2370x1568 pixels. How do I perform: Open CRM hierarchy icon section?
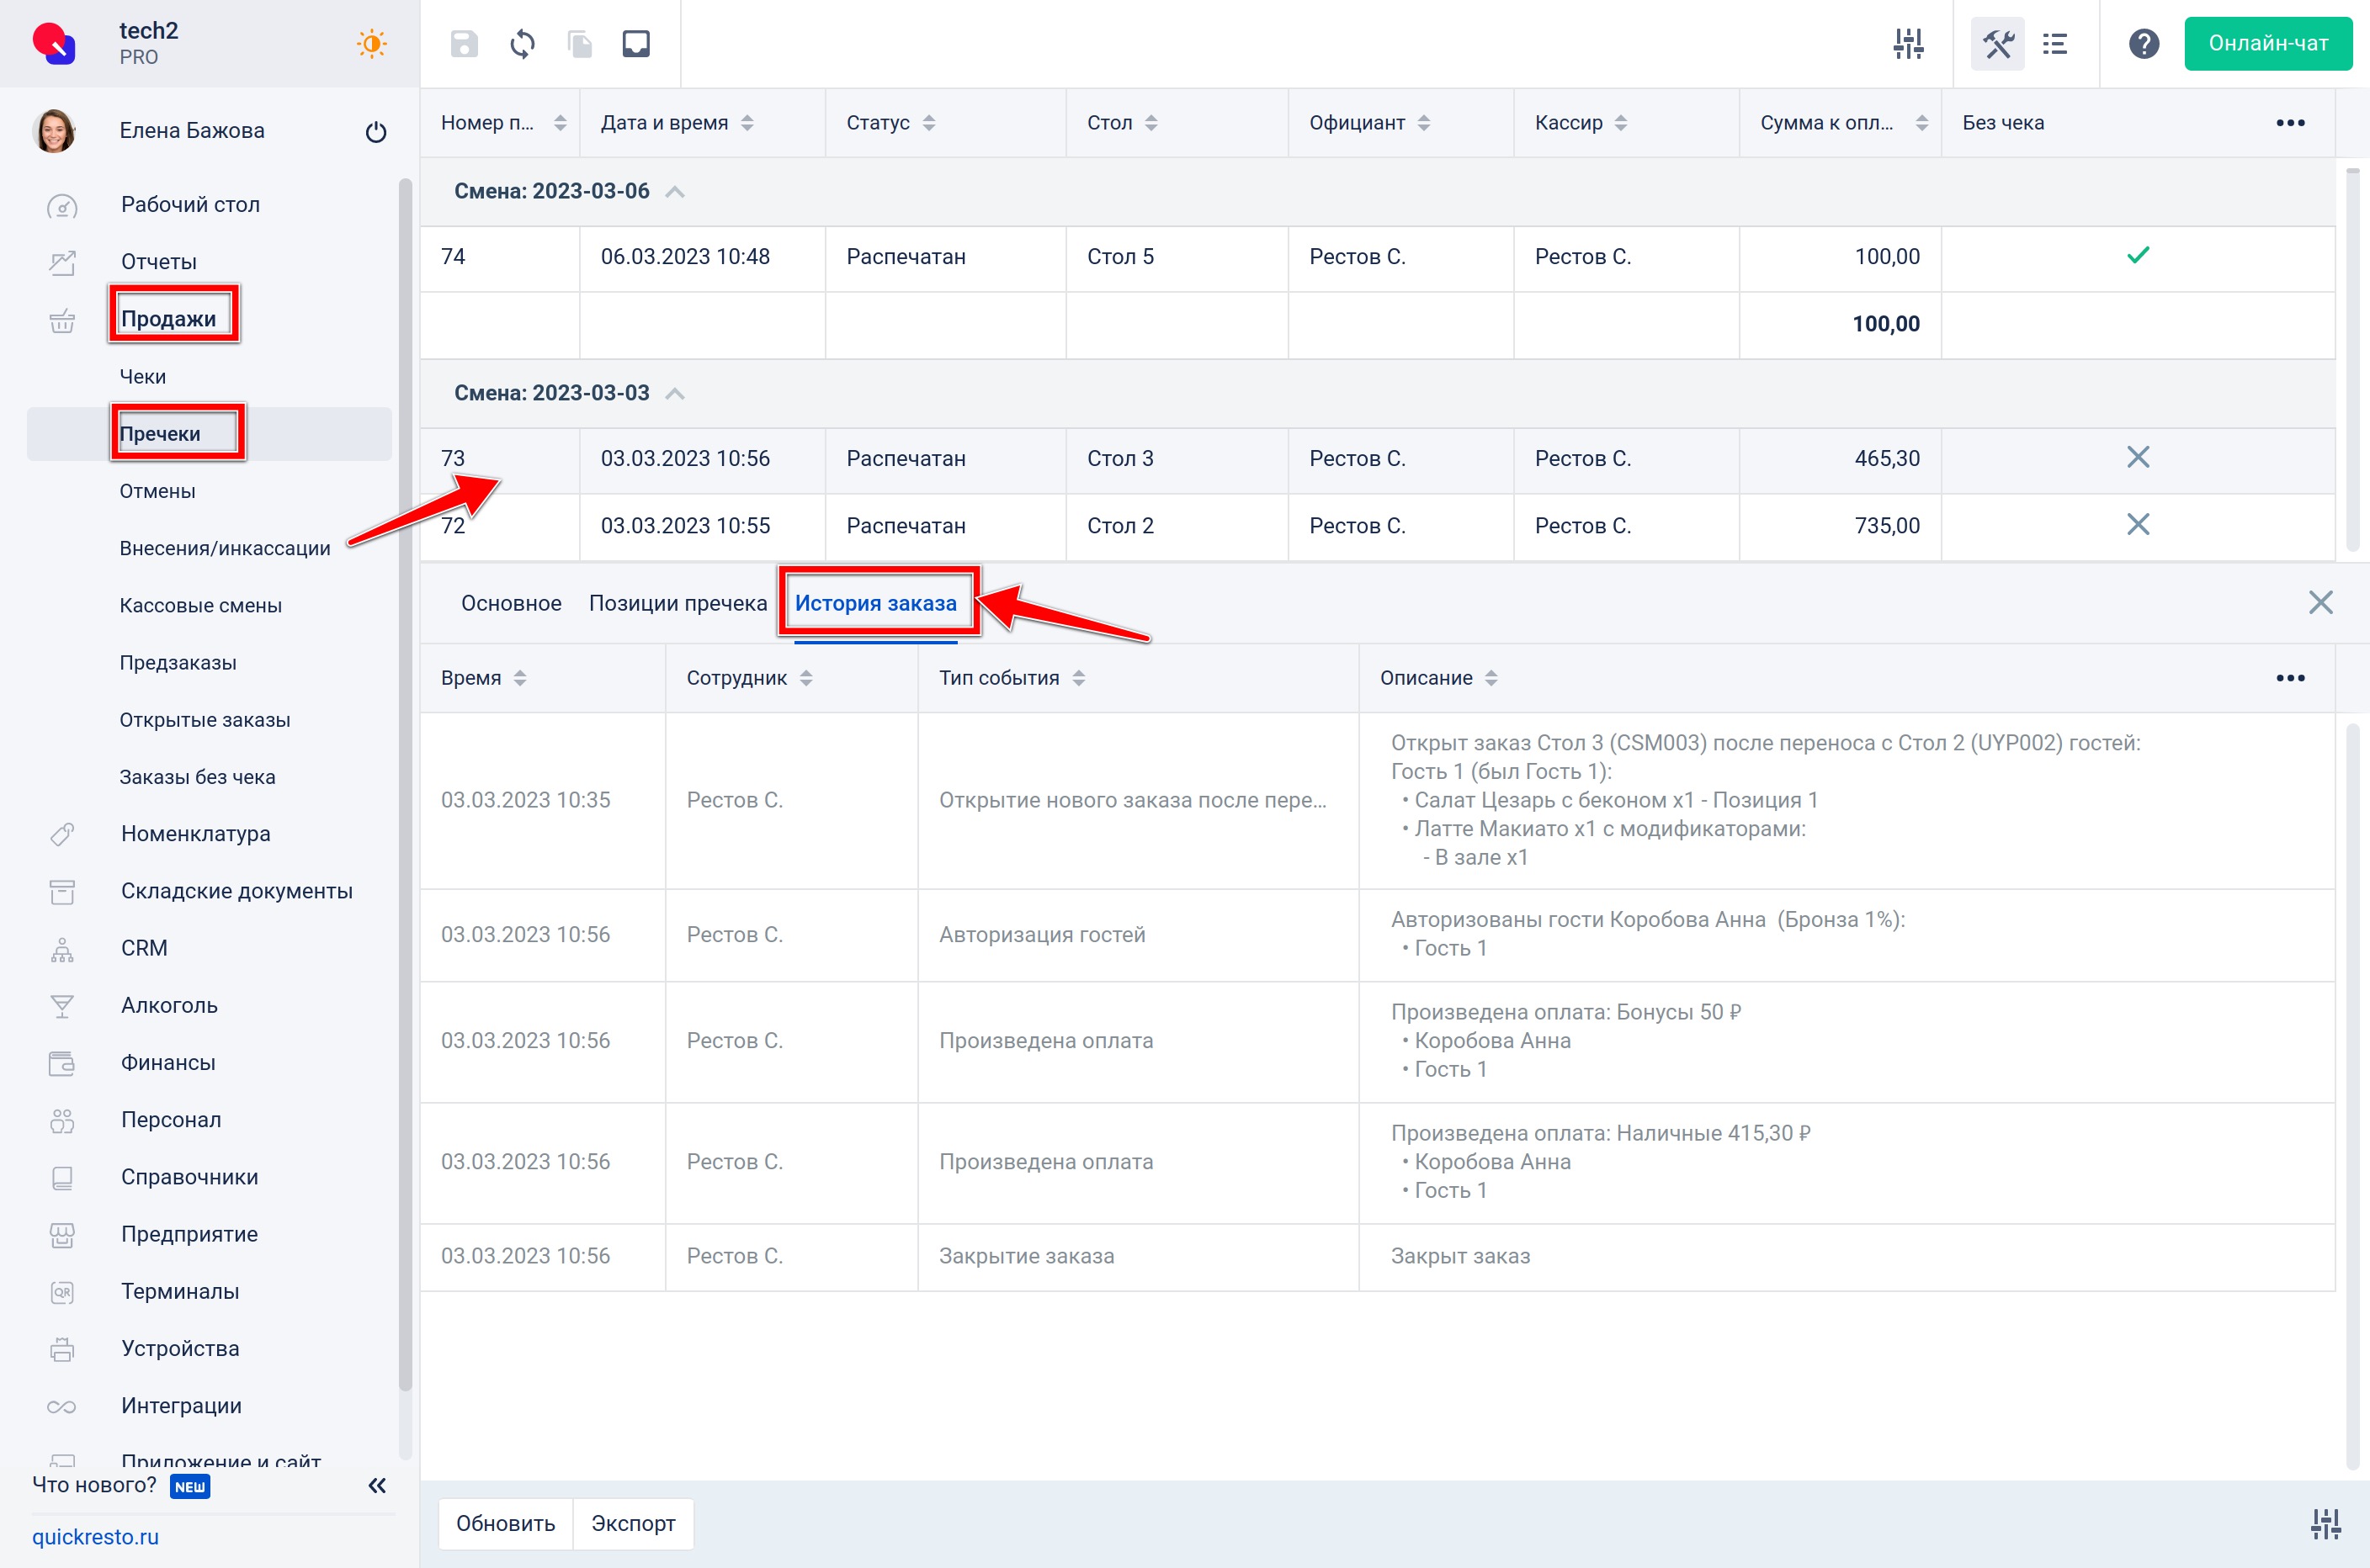coord(62,948)
